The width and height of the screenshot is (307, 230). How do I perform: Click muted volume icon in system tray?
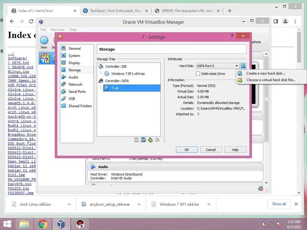tap(264, 224)
